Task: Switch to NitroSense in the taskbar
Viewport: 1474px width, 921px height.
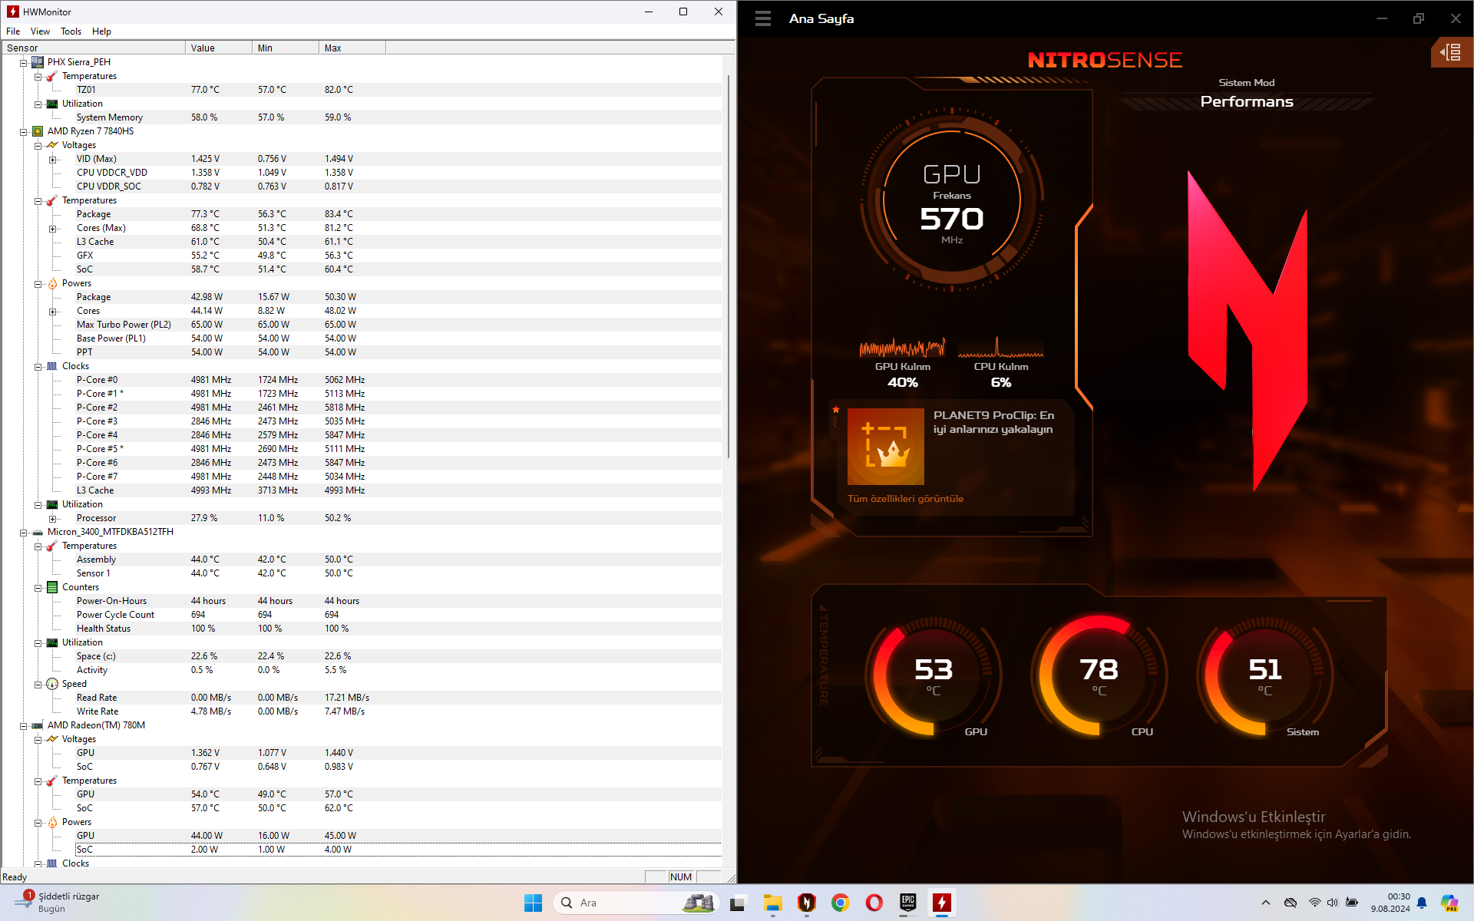Action: click(x=806, y=903)
